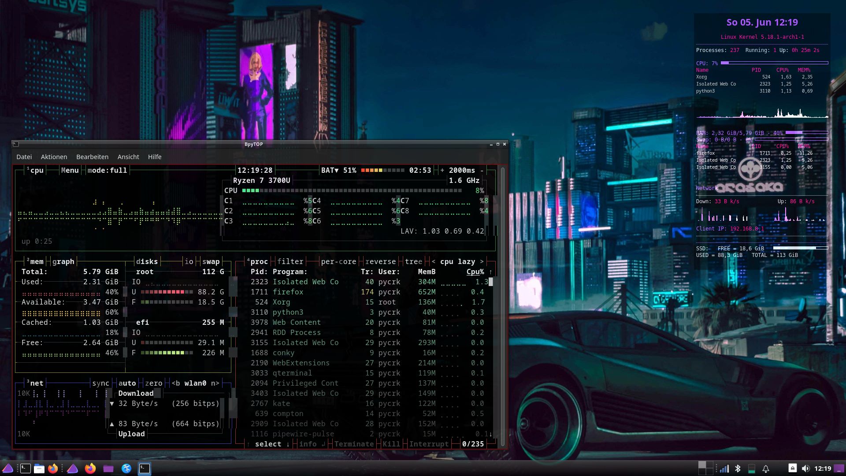This screenshot has height=476, width=846.
Task: Open the battery power manager tray icon
Action: 752,469
